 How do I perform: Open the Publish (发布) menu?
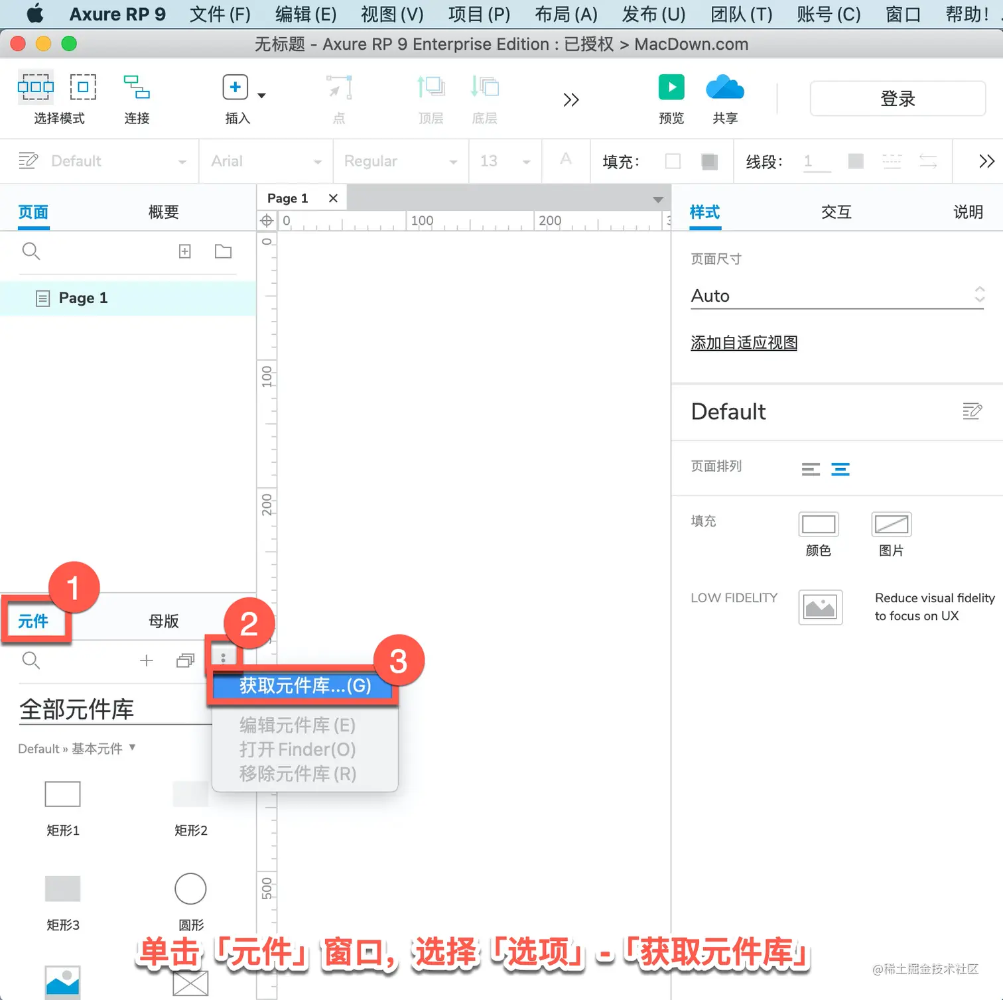653,14
